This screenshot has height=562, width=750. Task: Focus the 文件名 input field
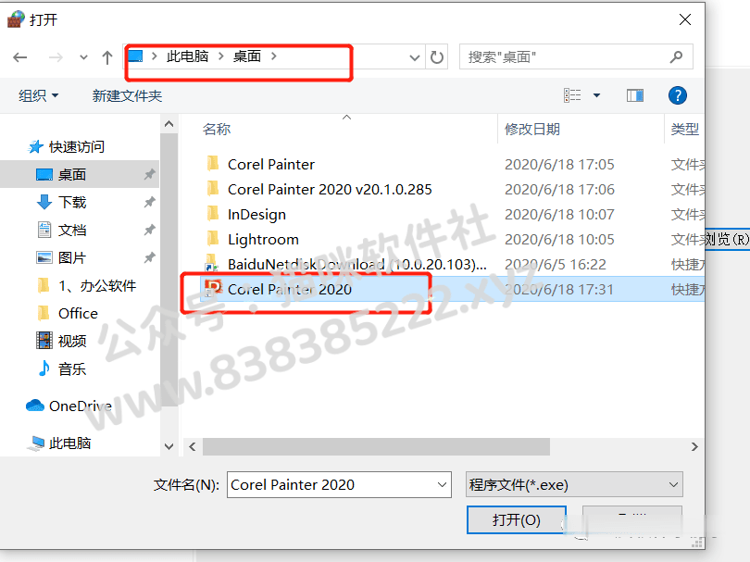pos(339,484)
